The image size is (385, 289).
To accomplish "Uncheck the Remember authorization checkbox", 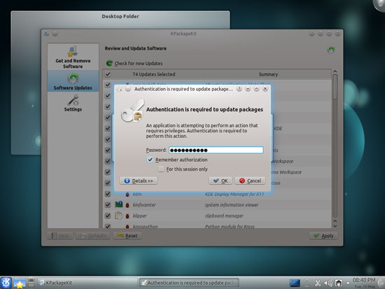I will (x=150, y=160).
